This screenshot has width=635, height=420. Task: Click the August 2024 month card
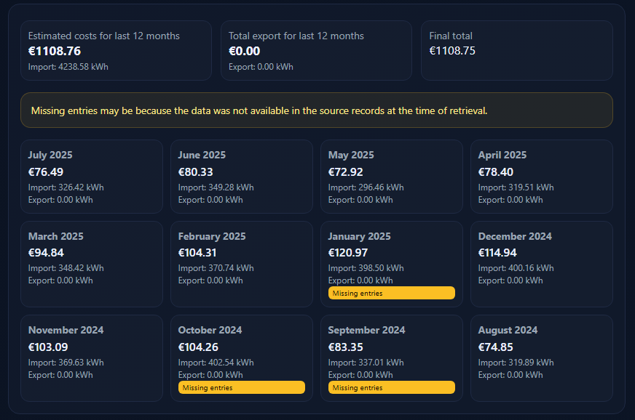[x=541, y=358]
